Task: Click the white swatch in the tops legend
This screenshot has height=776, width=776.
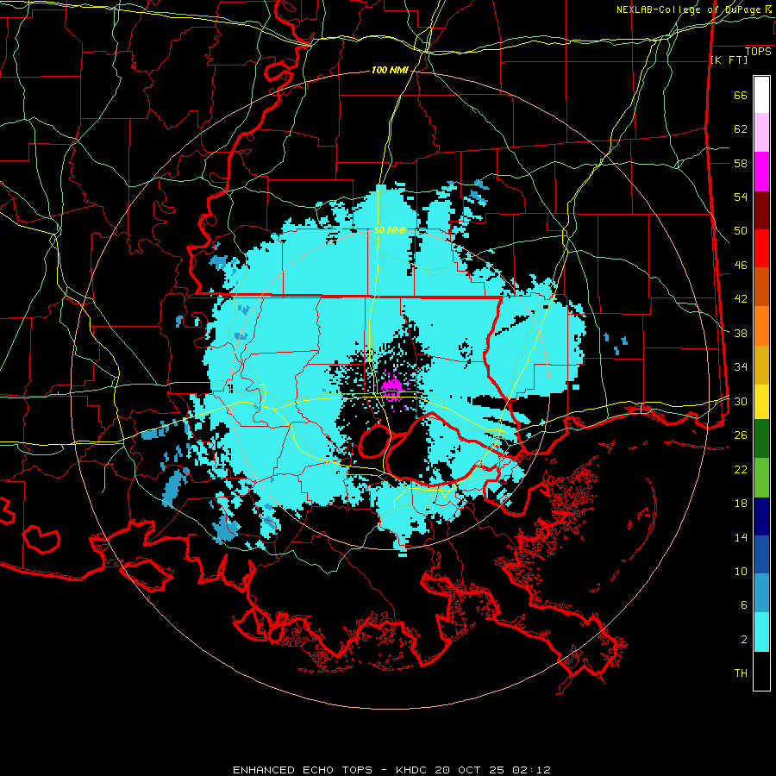Action: pyautogui.click(x=761, y=95)
